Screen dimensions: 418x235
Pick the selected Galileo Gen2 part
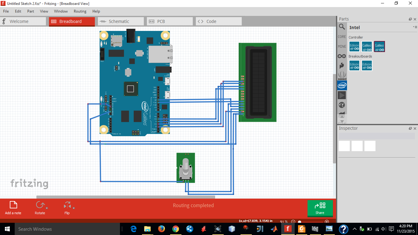(x=379, y=47)
